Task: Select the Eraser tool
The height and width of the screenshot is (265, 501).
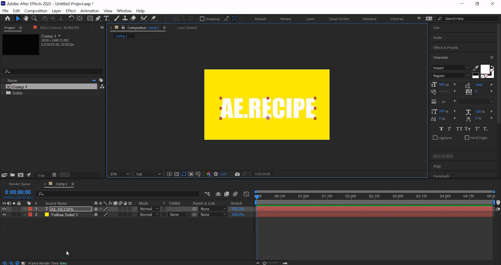Action: tap(133, 19)
